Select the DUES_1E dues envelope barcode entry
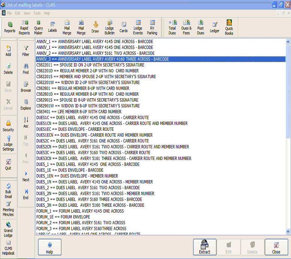The width and height of the screenshot is (291, 259). click(x=70, y=170)
